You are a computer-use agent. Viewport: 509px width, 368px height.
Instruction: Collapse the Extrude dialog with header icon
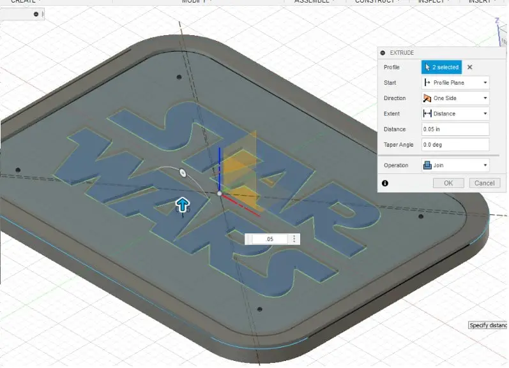[383, 52]
